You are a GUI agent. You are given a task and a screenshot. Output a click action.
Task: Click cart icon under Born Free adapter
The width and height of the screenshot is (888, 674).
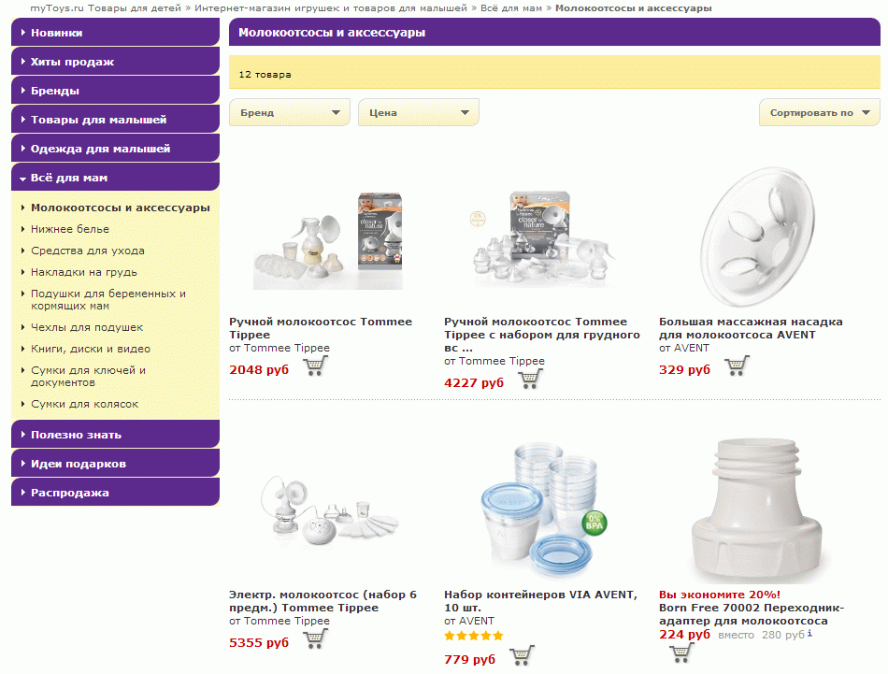680,652
